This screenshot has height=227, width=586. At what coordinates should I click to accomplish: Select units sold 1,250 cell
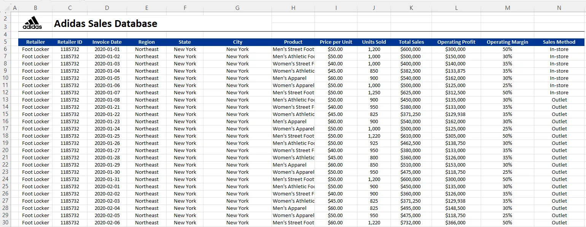(374, 93)
